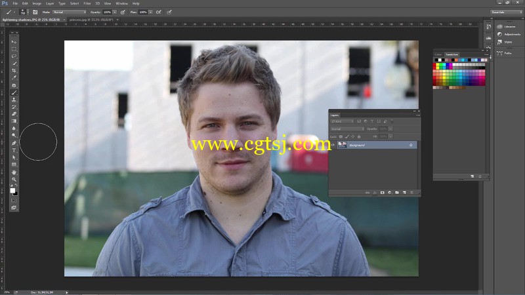Create new adjustment layer icon
The image size is (525, 295).
389,193
